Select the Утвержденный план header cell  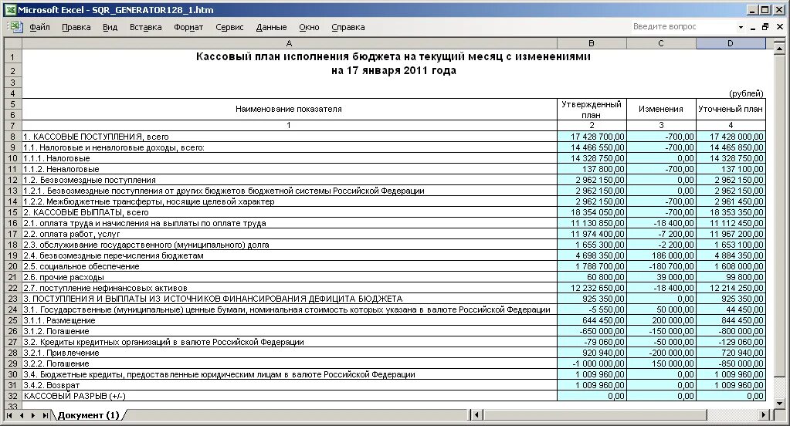(x=592, y=110)
